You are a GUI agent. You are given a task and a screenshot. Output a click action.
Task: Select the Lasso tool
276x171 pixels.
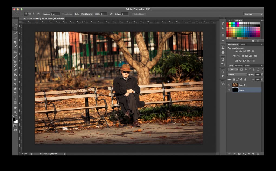15,33
